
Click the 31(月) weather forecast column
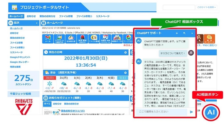(64, 84)
